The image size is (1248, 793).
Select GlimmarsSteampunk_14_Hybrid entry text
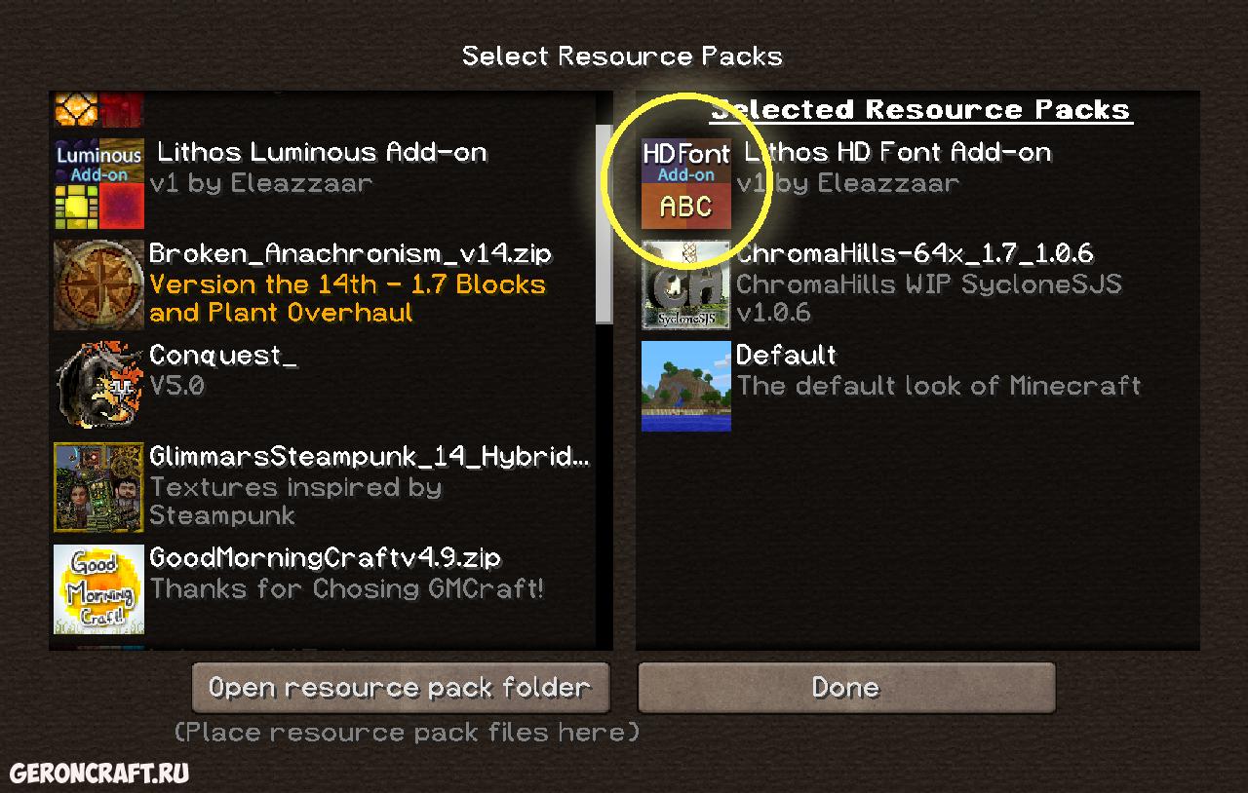[370, 457]
